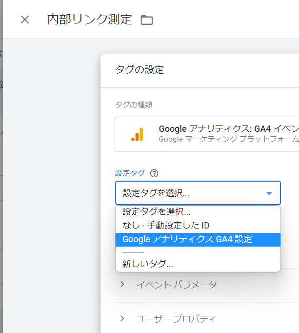This screenshot has height=333, width=299.
Task: Select the highlighted Google アナリティクス GA4 設定 option
Action: click(187, 239)
